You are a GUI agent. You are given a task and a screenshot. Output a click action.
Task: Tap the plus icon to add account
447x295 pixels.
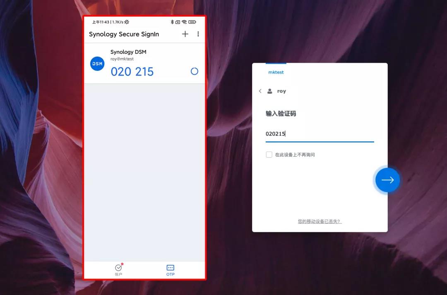click(x=185, y=34)
